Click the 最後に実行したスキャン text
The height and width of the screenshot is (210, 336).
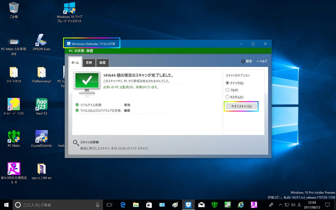point(114,148)
